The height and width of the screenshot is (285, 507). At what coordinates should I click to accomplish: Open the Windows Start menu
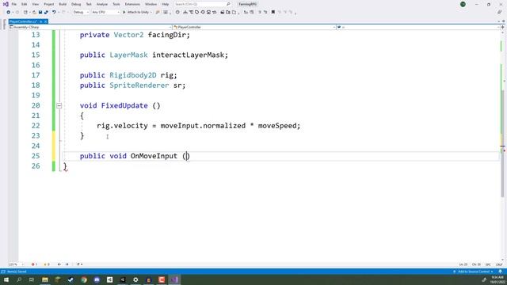click(x=6, y=279)
